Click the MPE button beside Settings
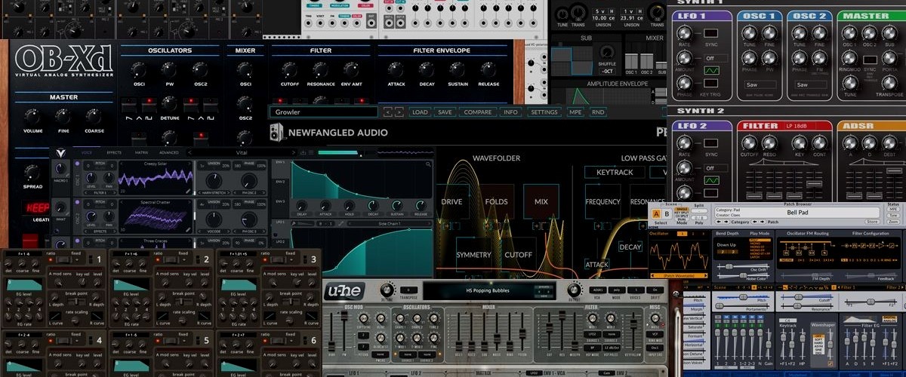This screenshot has width=906, height=377. [575, 112]
